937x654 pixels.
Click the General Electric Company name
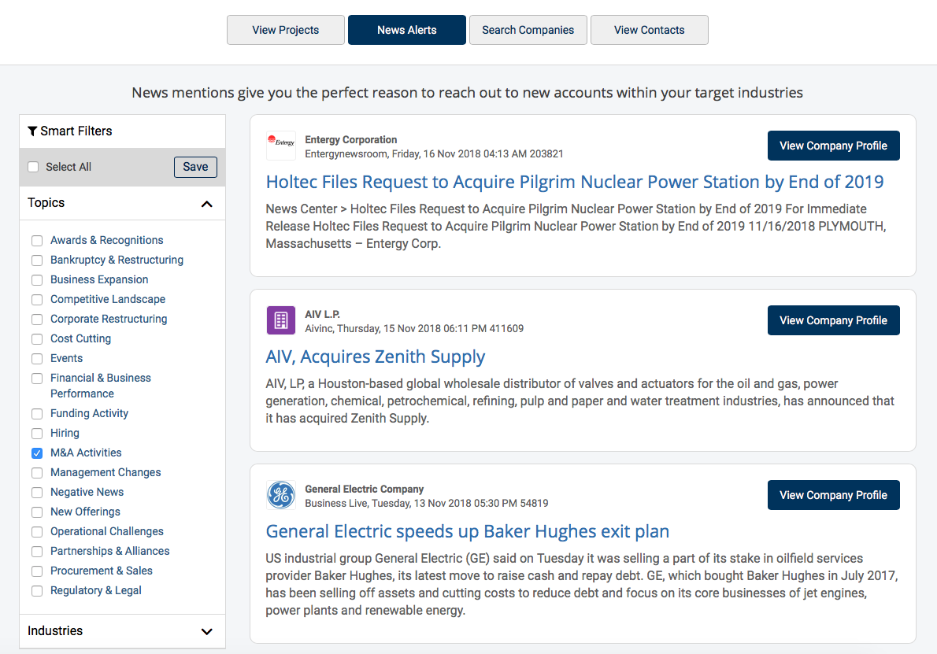[364, 490]
